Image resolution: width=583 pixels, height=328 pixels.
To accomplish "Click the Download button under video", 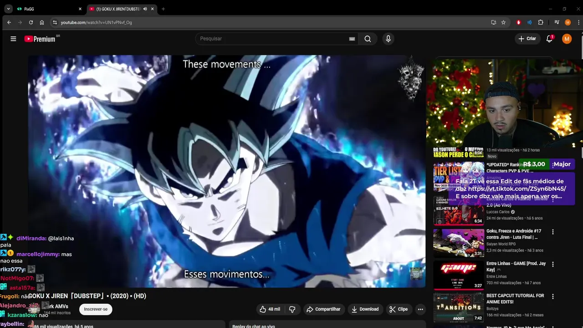I will [365, 309].
